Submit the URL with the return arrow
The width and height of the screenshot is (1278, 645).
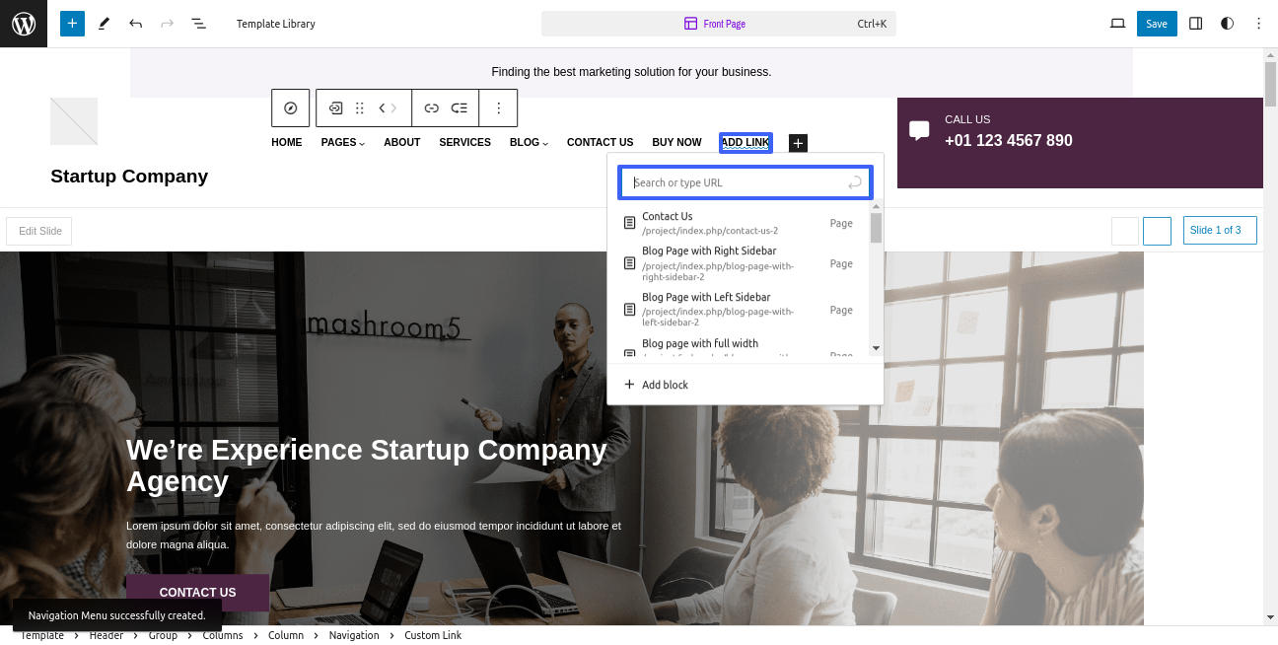tap(855, 182)
